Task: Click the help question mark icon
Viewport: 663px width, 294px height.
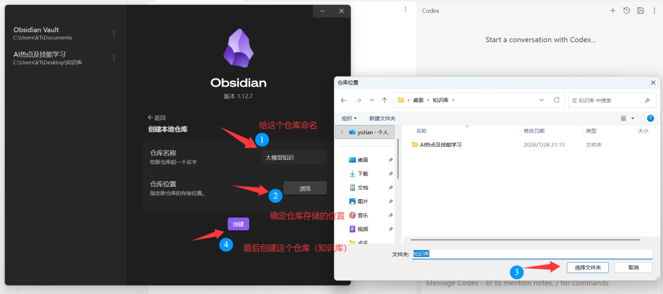Action: (650, 119)
